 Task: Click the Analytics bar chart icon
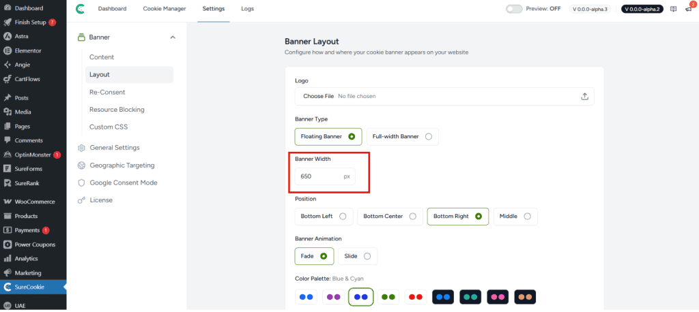click(x=7, y=259)
